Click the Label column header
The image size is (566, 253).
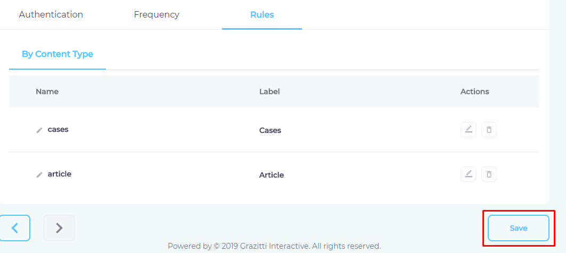tap(269, 91)
